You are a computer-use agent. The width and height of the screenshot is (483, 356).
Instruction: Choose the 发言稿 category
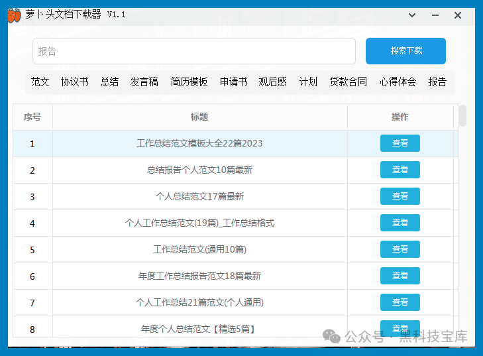(x=144, y=82)
